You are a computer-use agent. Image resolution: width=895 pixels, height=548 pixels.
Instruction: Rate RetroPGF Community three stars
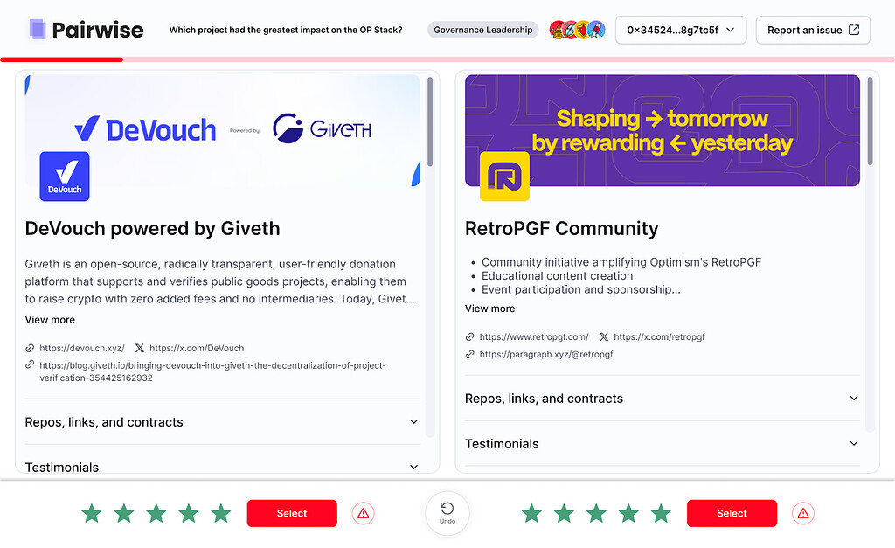596,513
